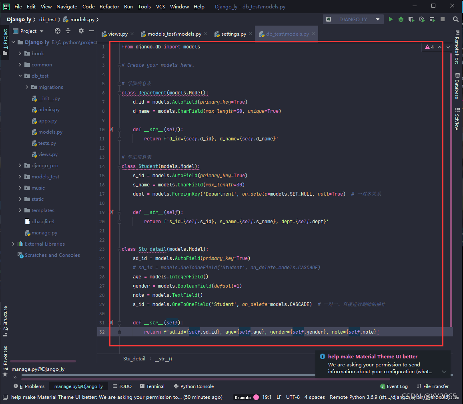Screen dimensions: 463x404
Task: Fold the Department class at line 6
Action: (x=119, y=93)
